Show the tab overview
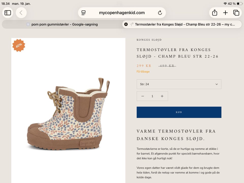Image resolution: width=244 pixels, height=183 pixels. (x=236, y=13)
